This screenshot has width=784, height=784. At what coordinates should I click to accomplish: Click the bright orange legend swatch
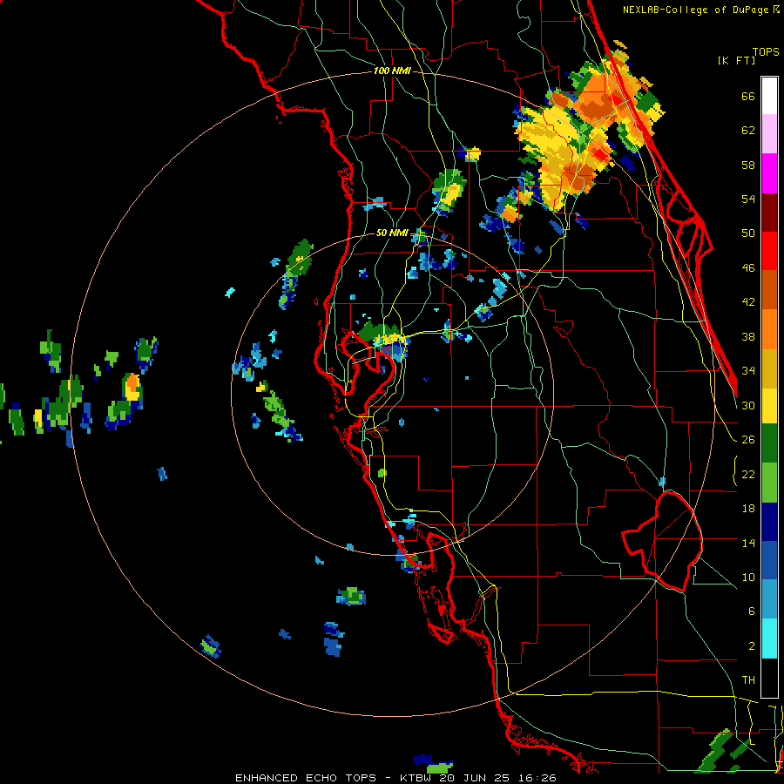pos(769,329)
